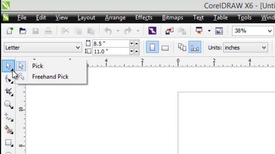Click the Export icon

click(x=182, y=31)
